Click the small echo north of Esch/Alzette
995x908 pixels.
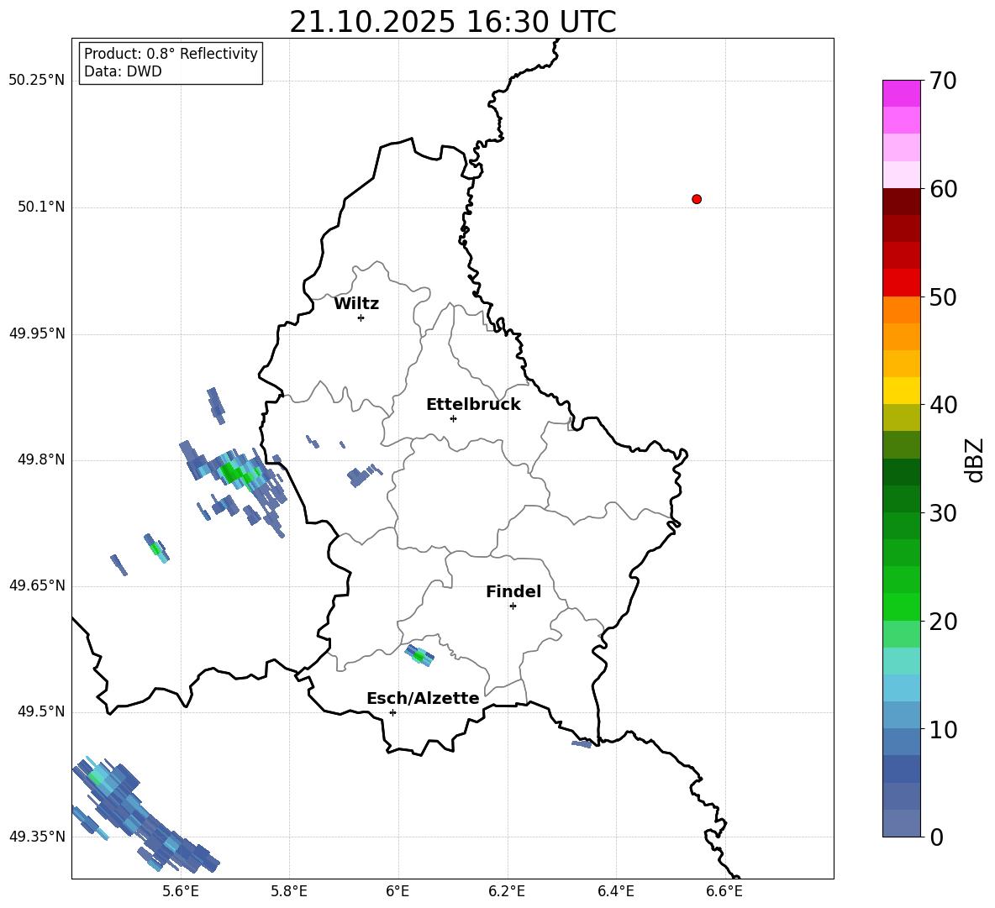419,656
